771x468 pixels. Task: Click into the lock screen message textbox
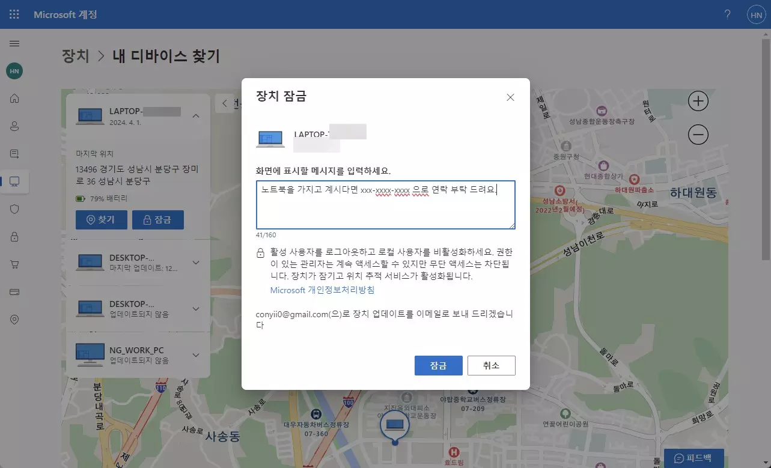[x=385, y=205]
